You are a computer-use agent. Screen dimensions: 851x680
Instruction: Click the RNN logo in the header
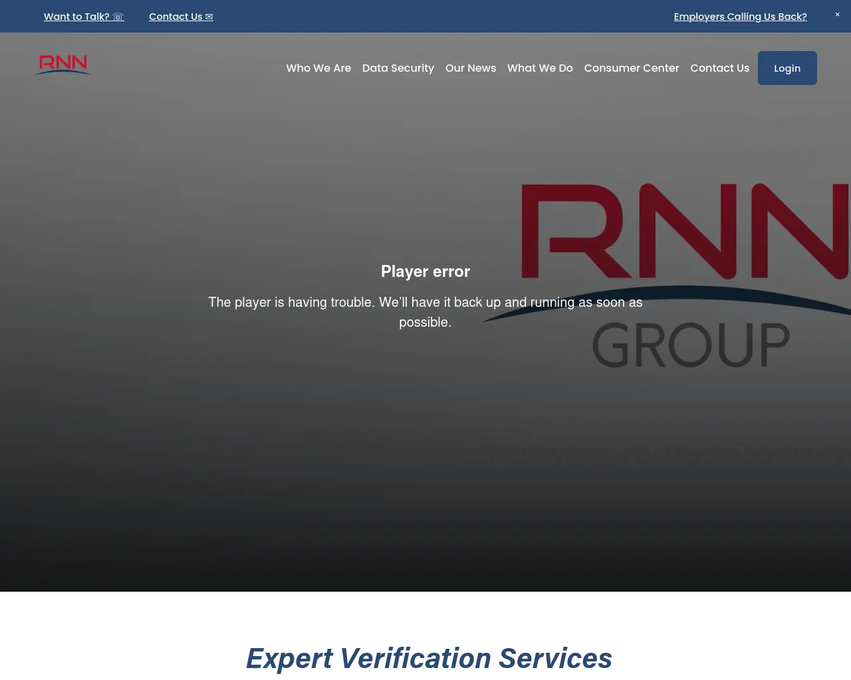click(x=63, y=65)
